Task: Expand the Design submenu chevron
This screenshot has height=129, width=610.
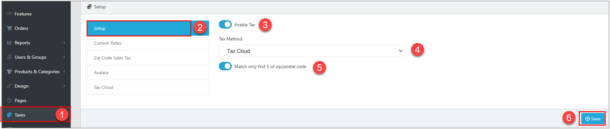Action: pyautogui.click(x=64, y=86)
